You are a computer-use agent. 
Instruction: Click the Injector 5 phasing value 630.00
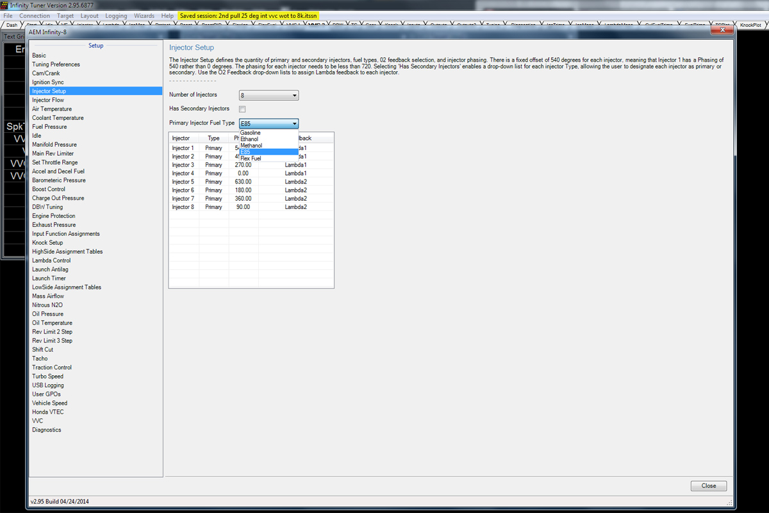pos(243,181)
